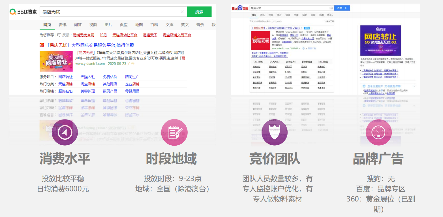Open the 360 百科 tab

(154, 25)
